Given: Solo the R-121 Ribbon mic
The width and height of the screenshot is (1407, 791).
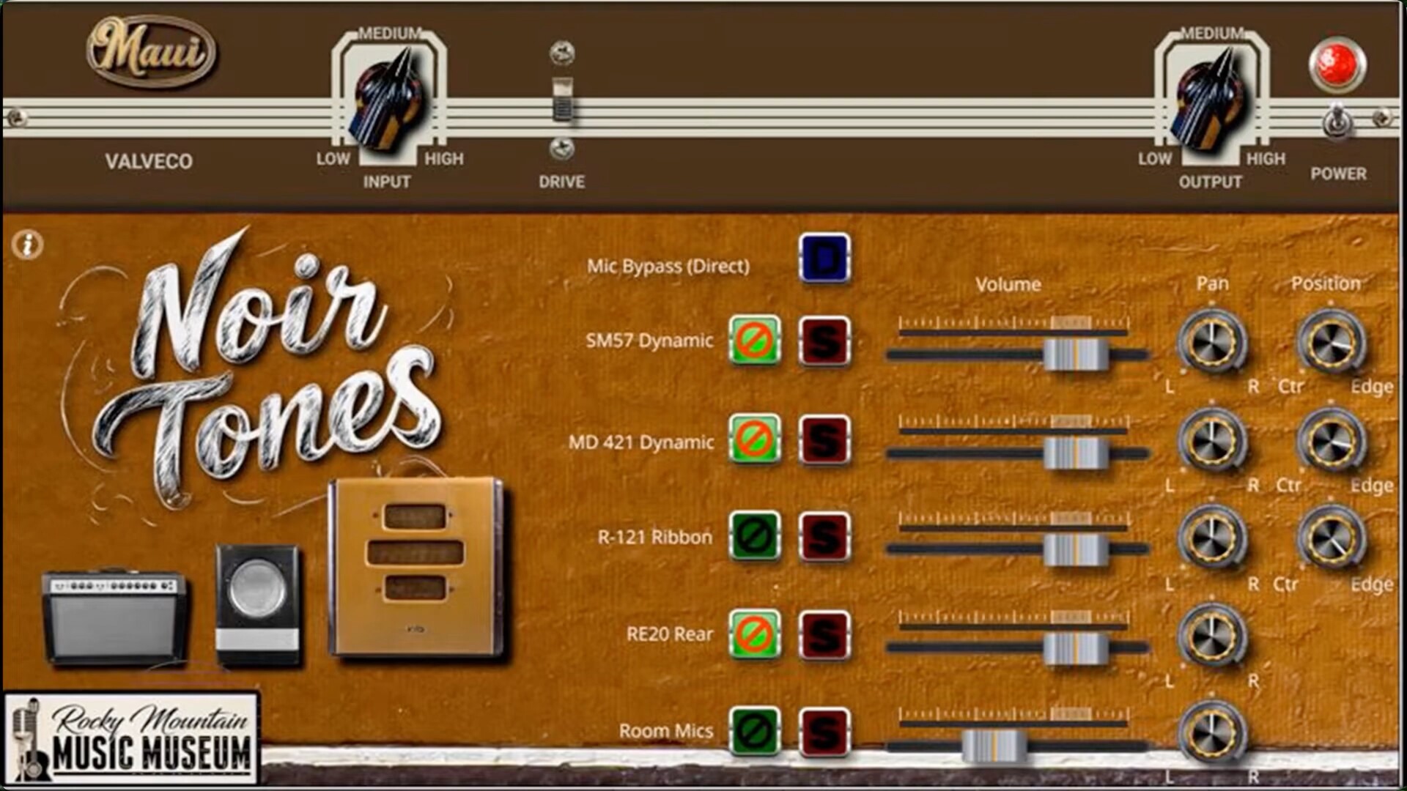Looking at the screenshot, I should pos(824,537).
